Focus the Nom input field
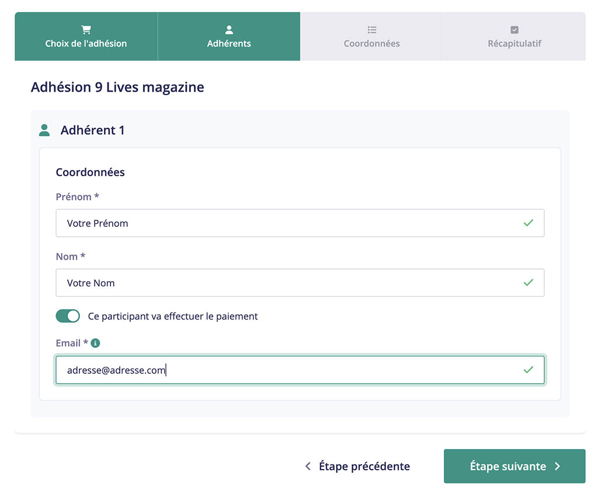This screenshot has width=598, height=494. click(300, 283)
